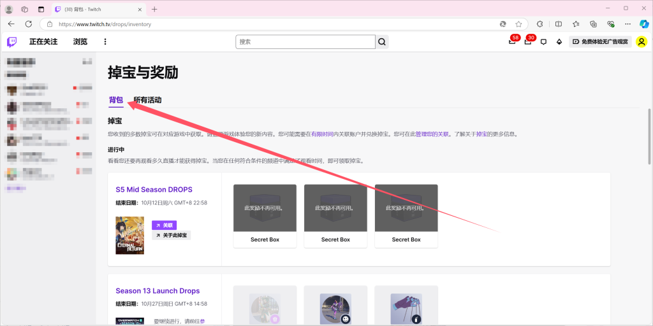Image resolution: width=653 pixels, height=326 pixels.
Task: Open the 正在关注 navigation item
Action: (x=43, y=41)
